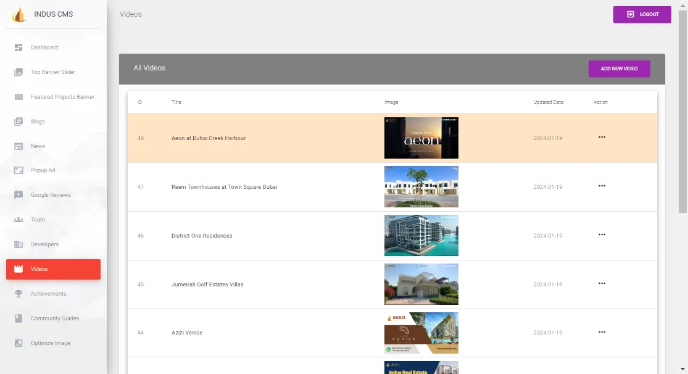Image resolution: width=688 pixels, height=374 pixels.
Task: Click the Developers building icon
Action: (19, 244)
